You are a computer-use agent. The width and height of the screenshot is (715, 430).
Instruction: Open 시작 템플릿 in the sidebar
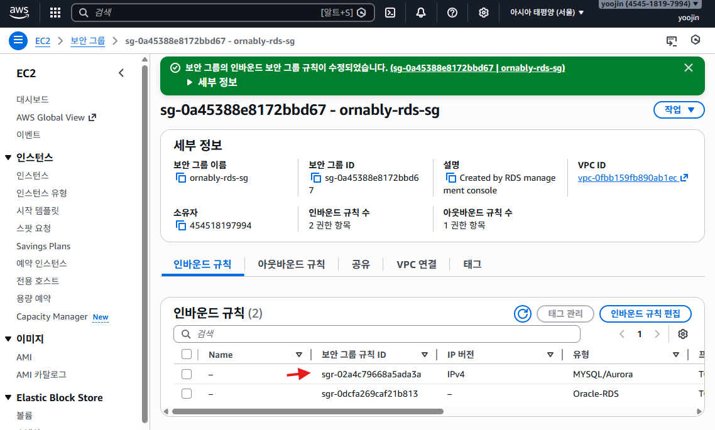[38, 210]
